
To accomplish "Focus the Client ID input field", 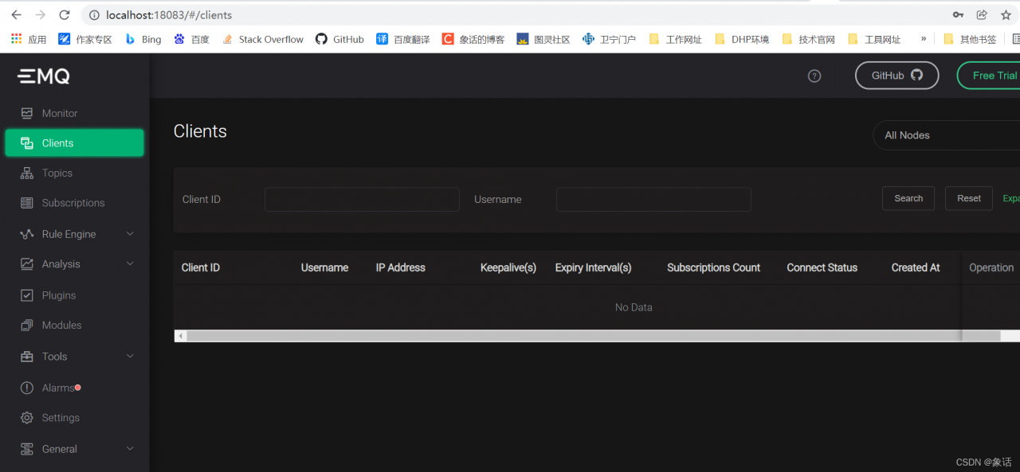I will point(362,199).
